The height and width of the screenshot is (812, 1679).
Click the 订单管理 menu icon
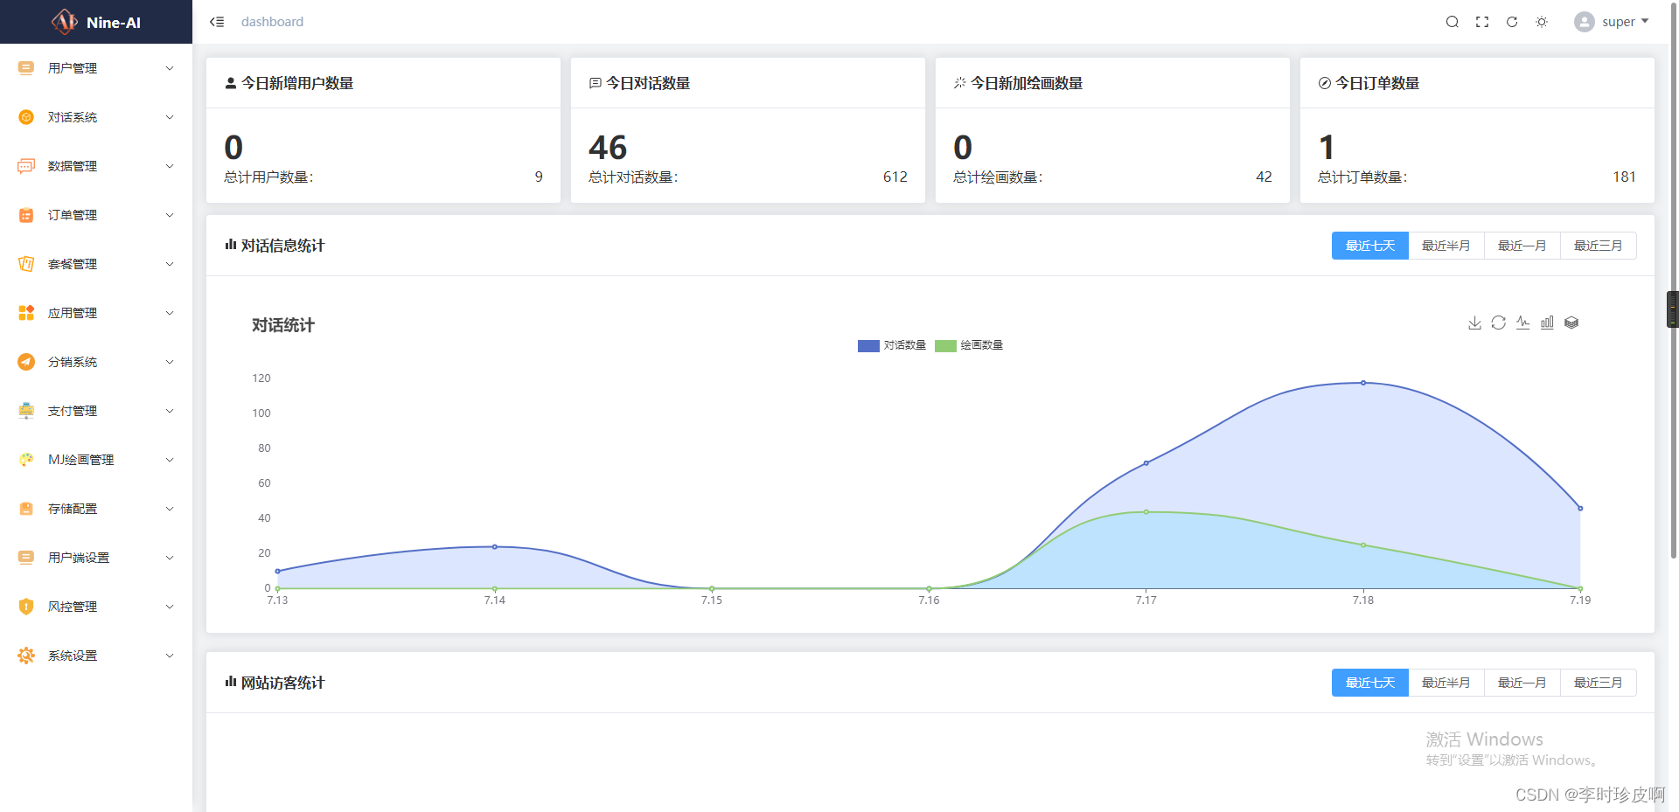click(x=26, y=215)
